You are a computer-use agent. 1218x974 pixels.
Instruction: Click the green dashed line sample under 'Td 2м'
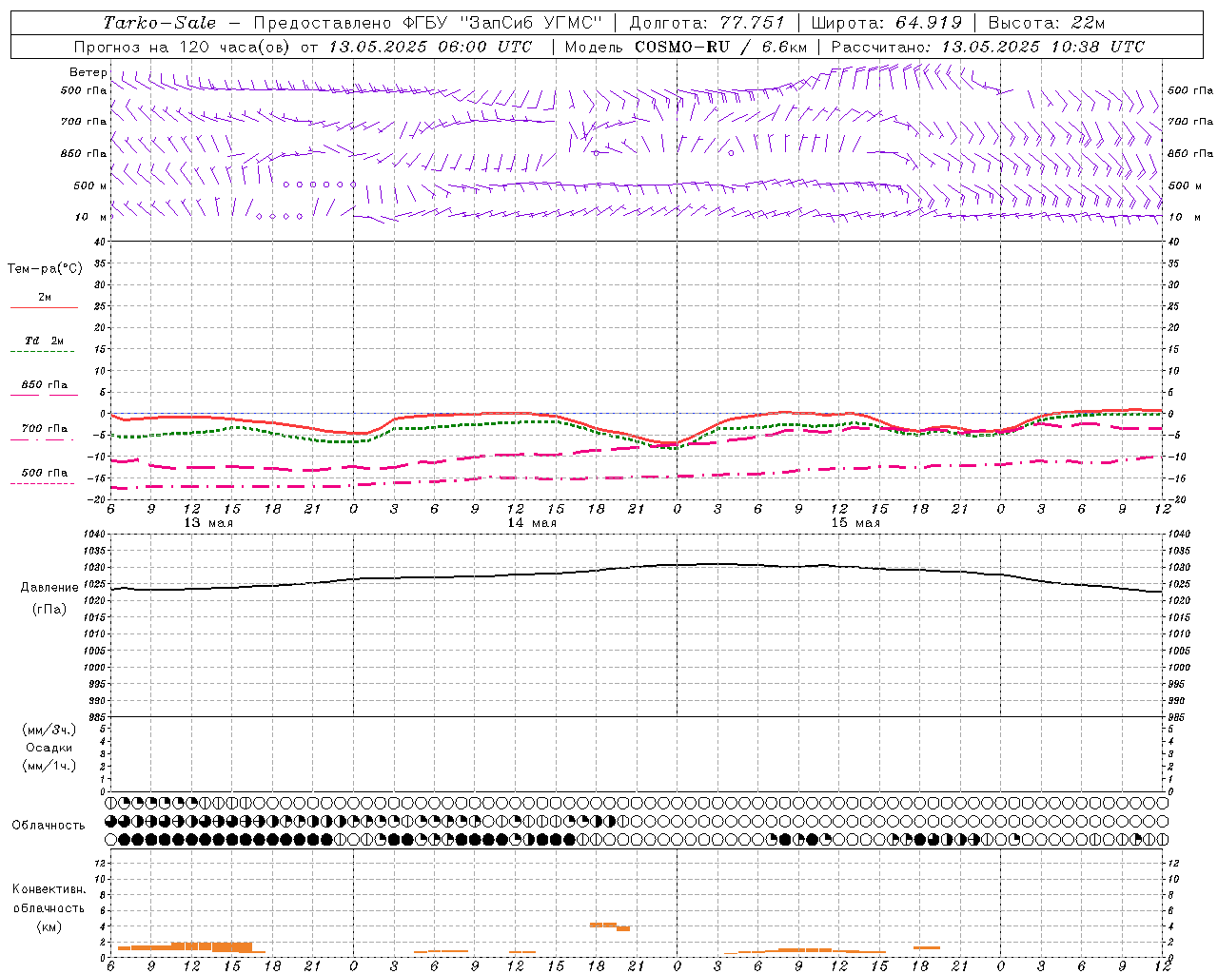pos(42,352)
